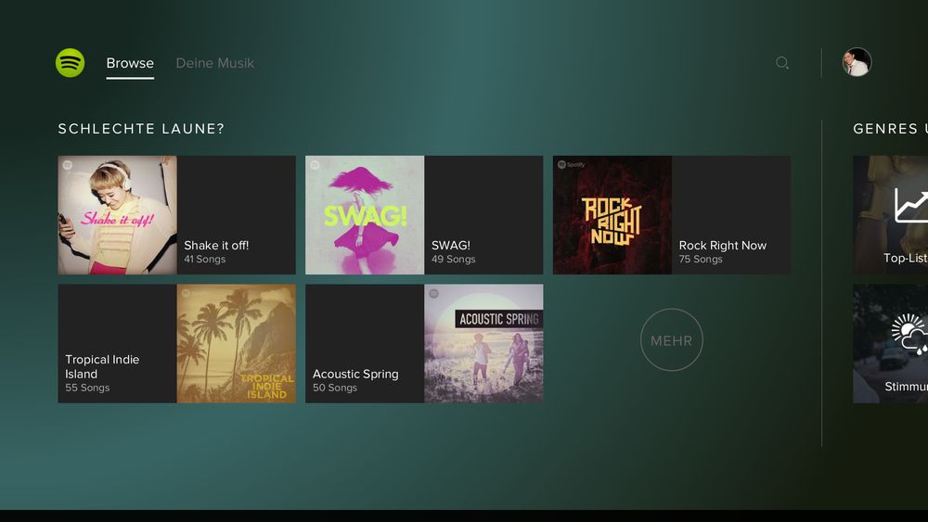928x522 pixels.
Task: Select the Shake it off! cover art
Action: pyautogui.click(x=117, y=215)
